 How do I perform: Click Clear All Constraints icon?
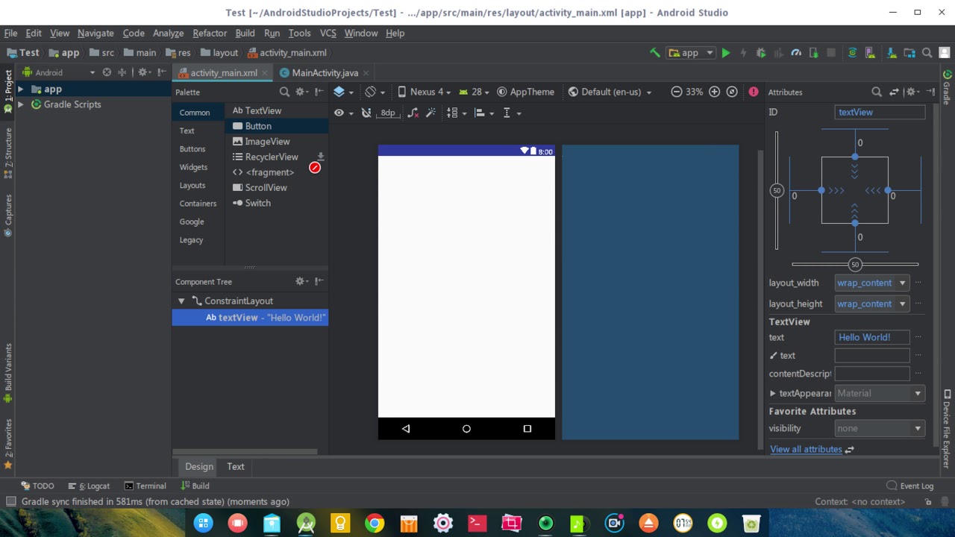[414, 113]
